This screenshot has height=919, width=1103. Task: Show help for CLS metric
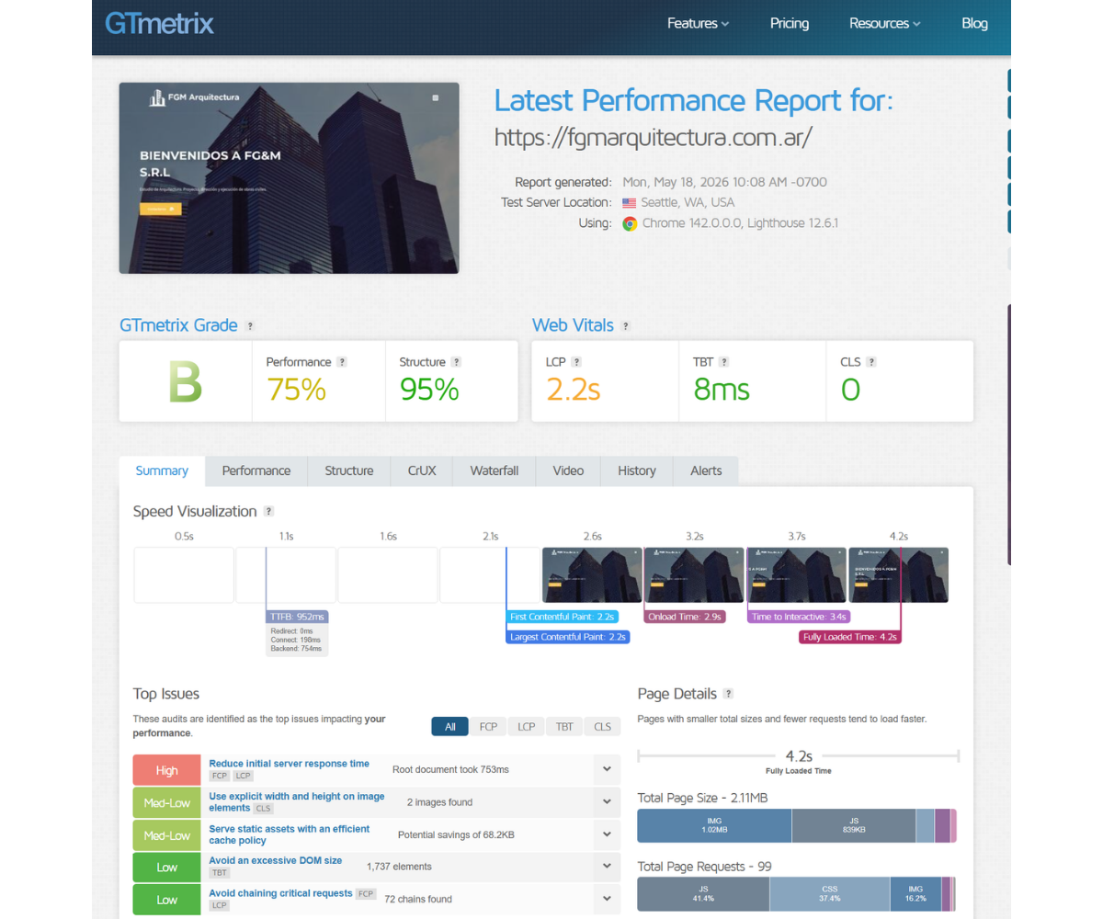(871, 362)
